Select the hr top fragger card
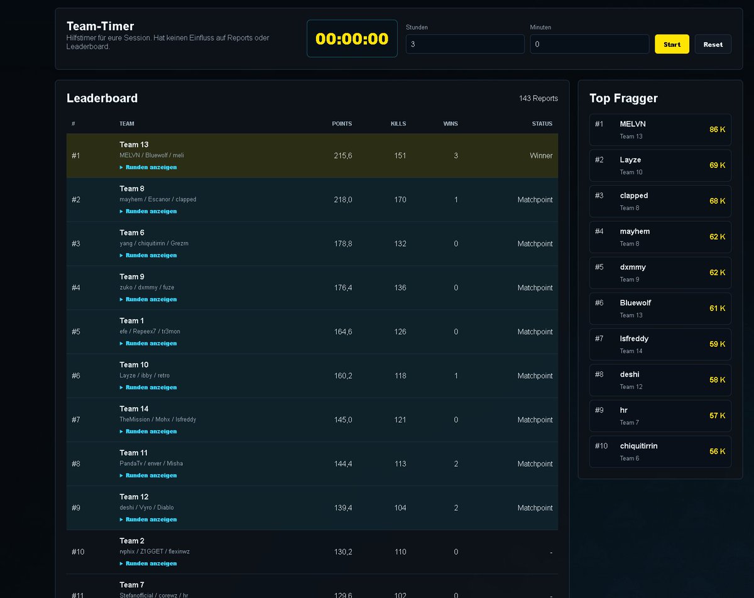This screenshot has width=754, height=598. coord(660,416)
